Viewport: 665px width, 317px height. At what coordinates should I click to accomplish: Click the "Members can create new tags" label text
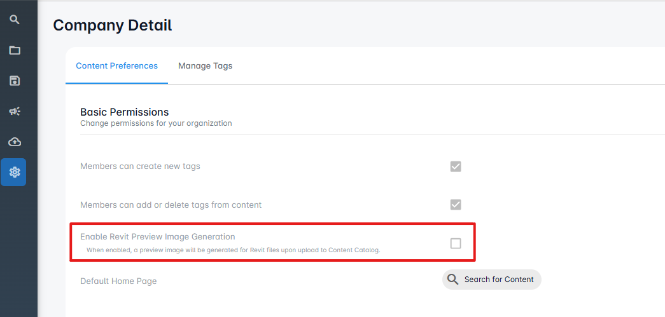click(x=140, y=166)
